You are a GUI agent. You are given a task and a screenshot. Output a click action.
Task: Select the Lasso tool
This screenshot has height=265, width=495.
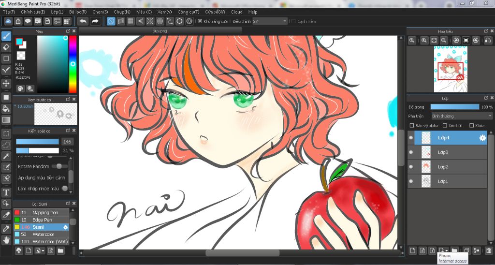[x=6, y=145]
